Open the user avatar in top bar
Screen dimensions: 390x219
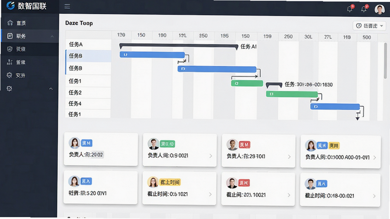[x=380, y=9]
